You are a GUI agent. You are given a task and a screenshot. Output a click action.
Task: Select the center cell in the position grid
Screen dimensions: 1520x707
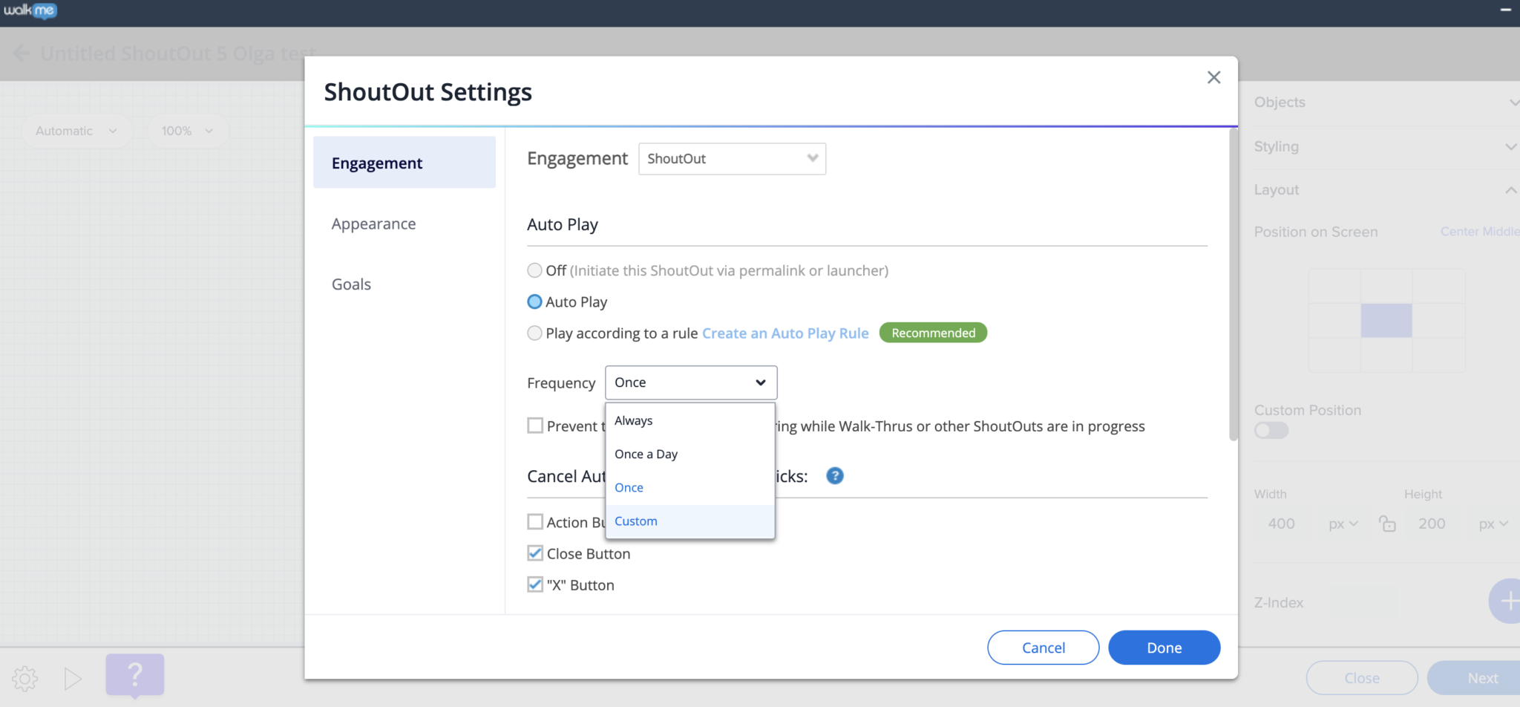(x=1385, y=321)
